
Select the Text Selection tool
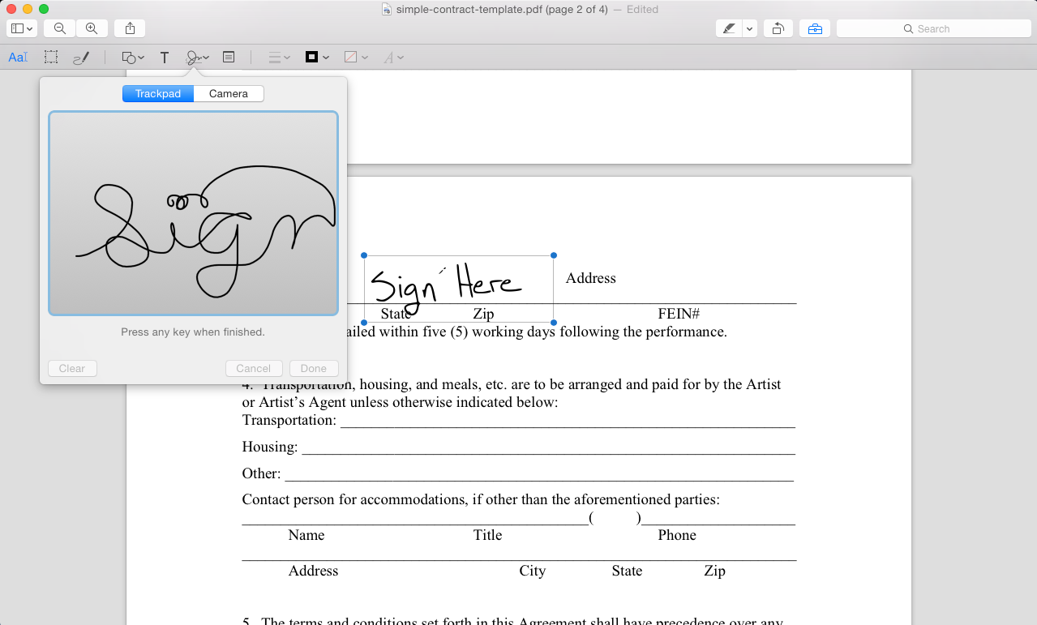tap(18, 58)
